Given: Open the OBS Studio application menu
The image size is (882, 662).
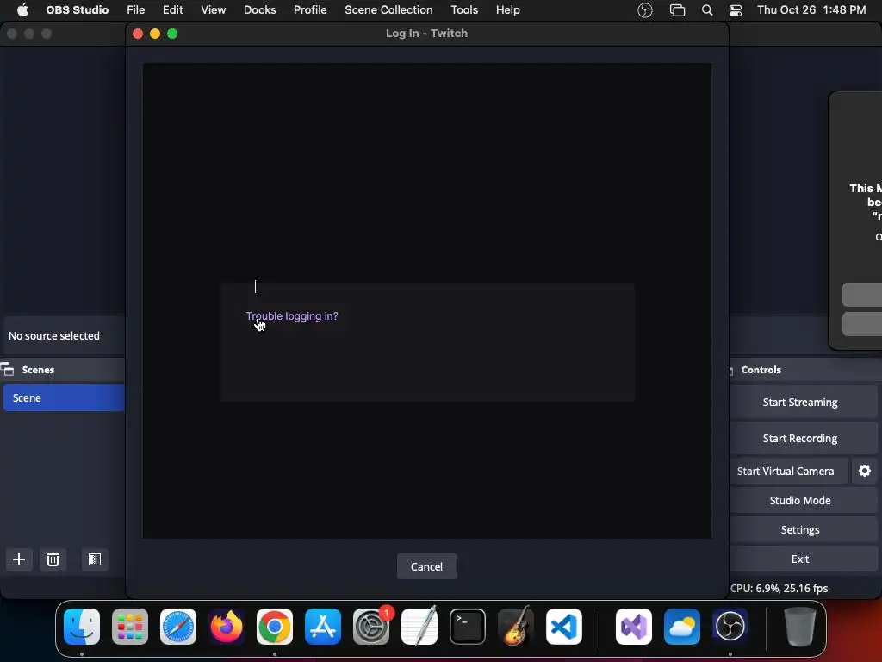Looking at the screenshot, I should 77,10.
